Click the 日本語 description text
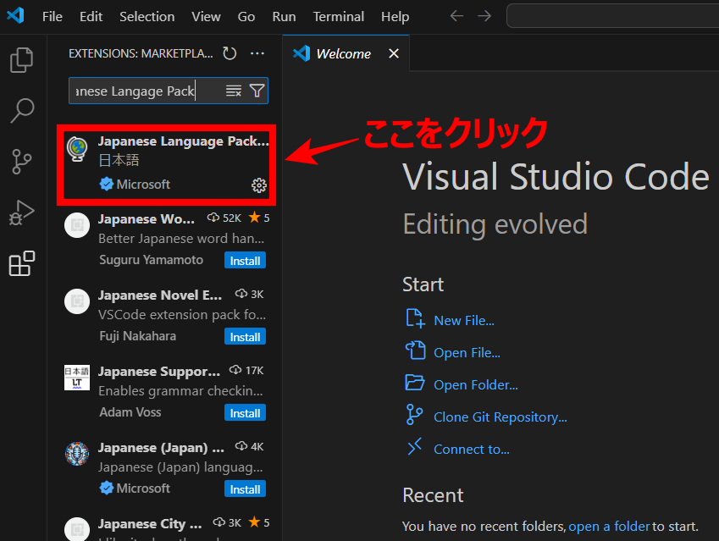The image size is (719, 541). tap(119, 160)
